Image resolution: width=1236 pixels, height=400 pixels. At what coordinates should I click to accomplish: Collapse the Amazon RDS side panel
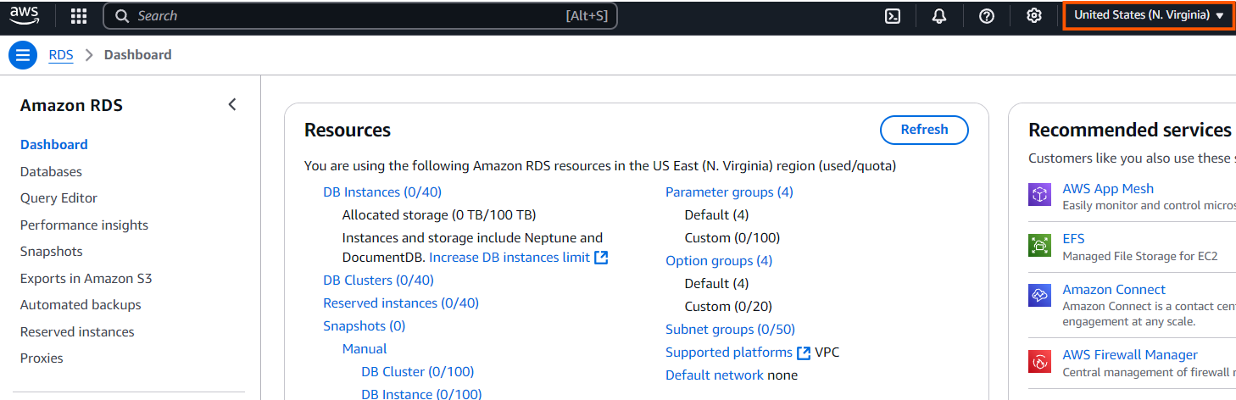pos(232,105)
